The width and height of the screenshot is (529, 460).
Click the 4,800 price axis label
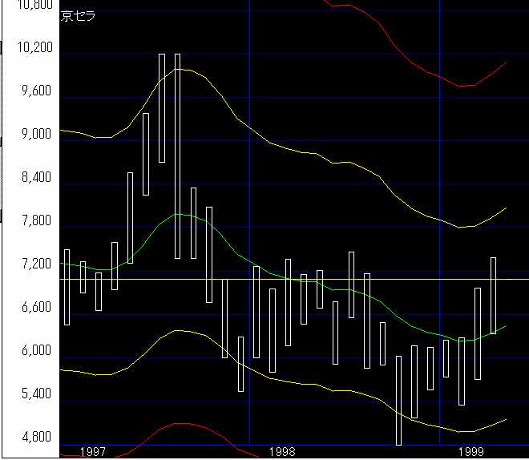pos(34,438)
